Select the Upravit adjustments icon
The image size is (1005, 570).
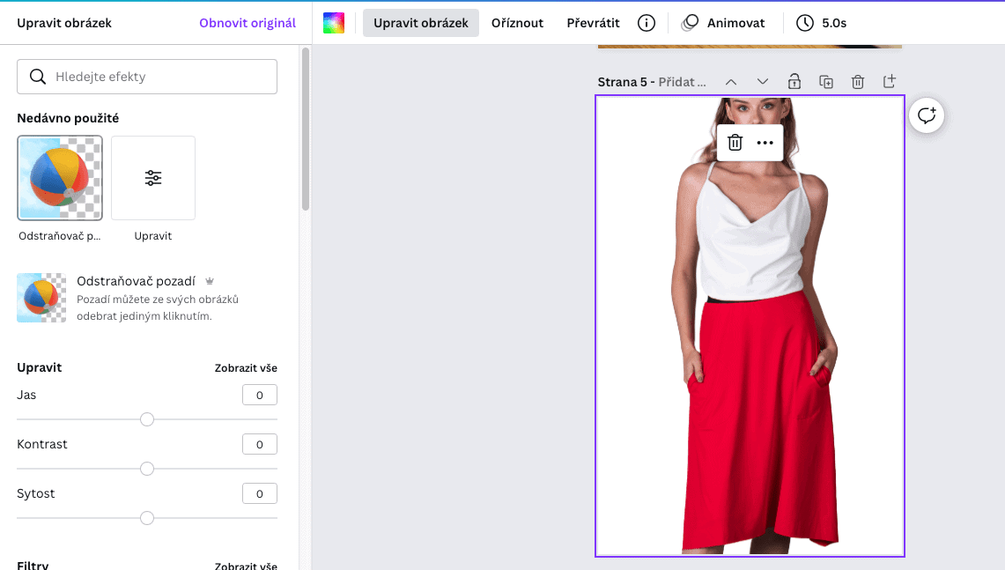click(153, 177)
